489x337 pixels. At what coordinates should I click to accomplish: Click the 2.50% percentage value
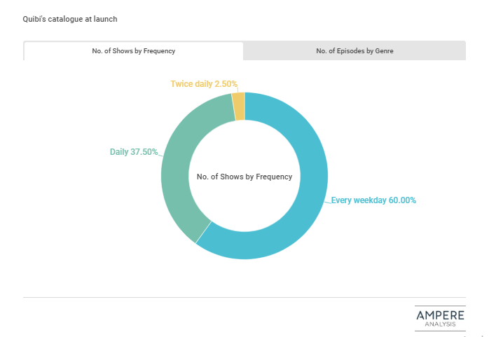coord(226,84)
